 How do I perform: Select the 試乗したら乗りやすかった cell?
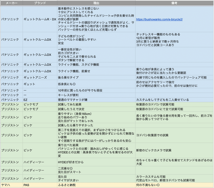tap(96, 125)
